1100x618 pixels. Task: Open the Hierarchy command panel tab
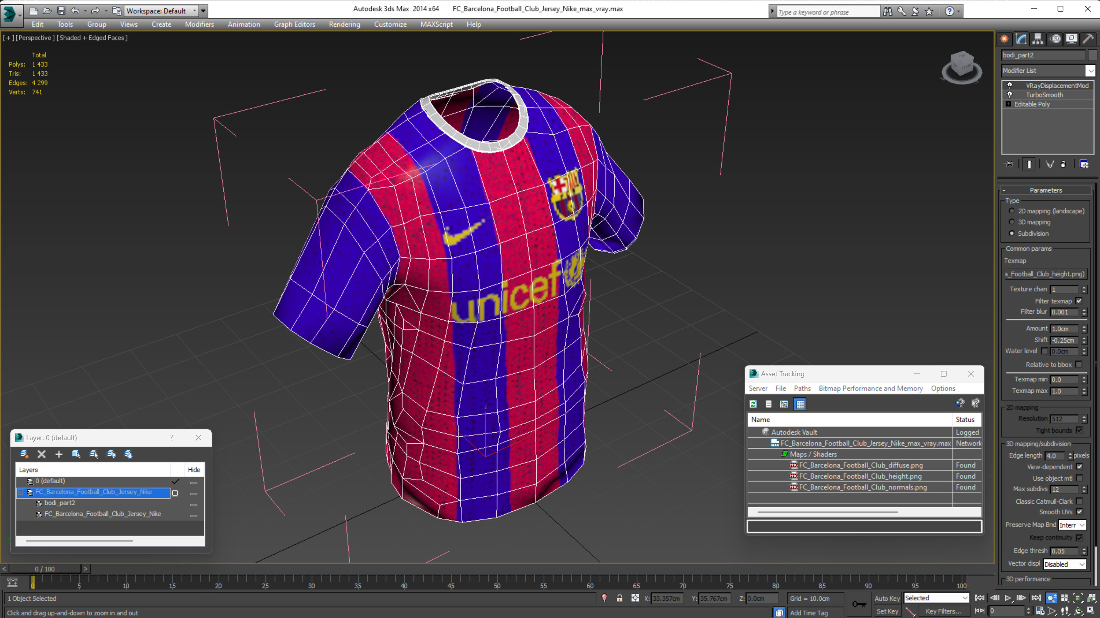click(x=1038, y=39)
